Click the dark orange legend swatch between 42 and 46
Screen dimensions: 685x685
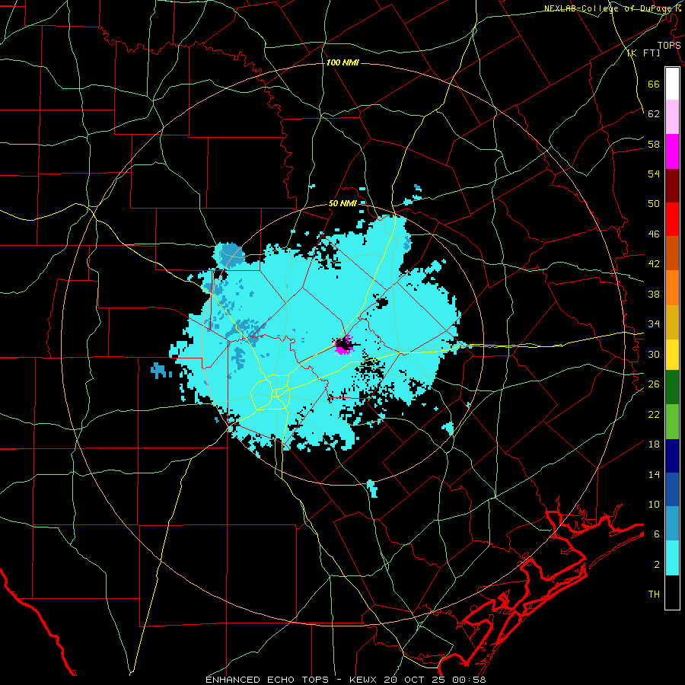672,253
